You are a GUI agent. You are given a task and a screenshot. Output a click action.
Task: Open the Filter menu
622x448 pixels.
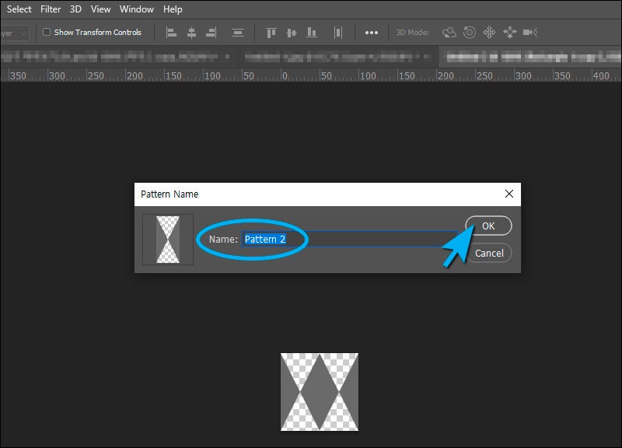coord(51,9)
